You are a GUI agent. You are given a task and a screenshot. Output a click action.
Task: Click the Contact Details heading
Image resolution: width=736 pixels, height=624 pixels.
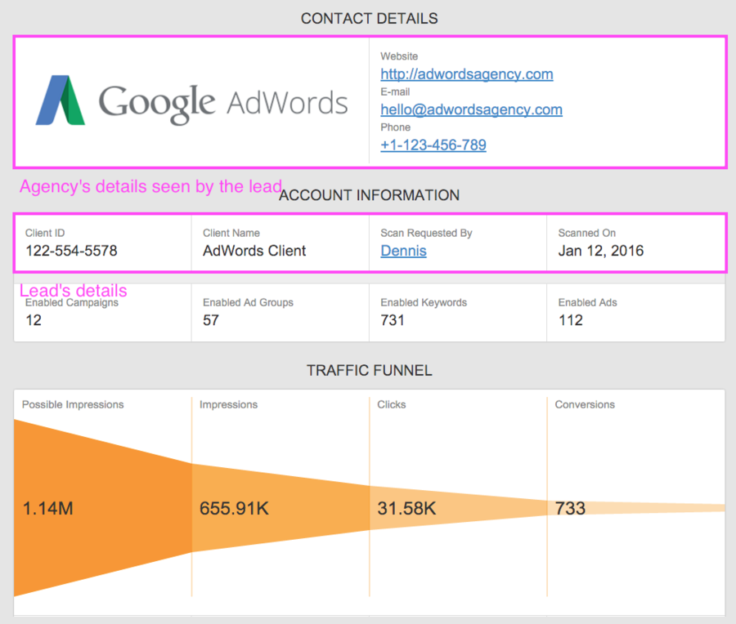tap(369, 18)
